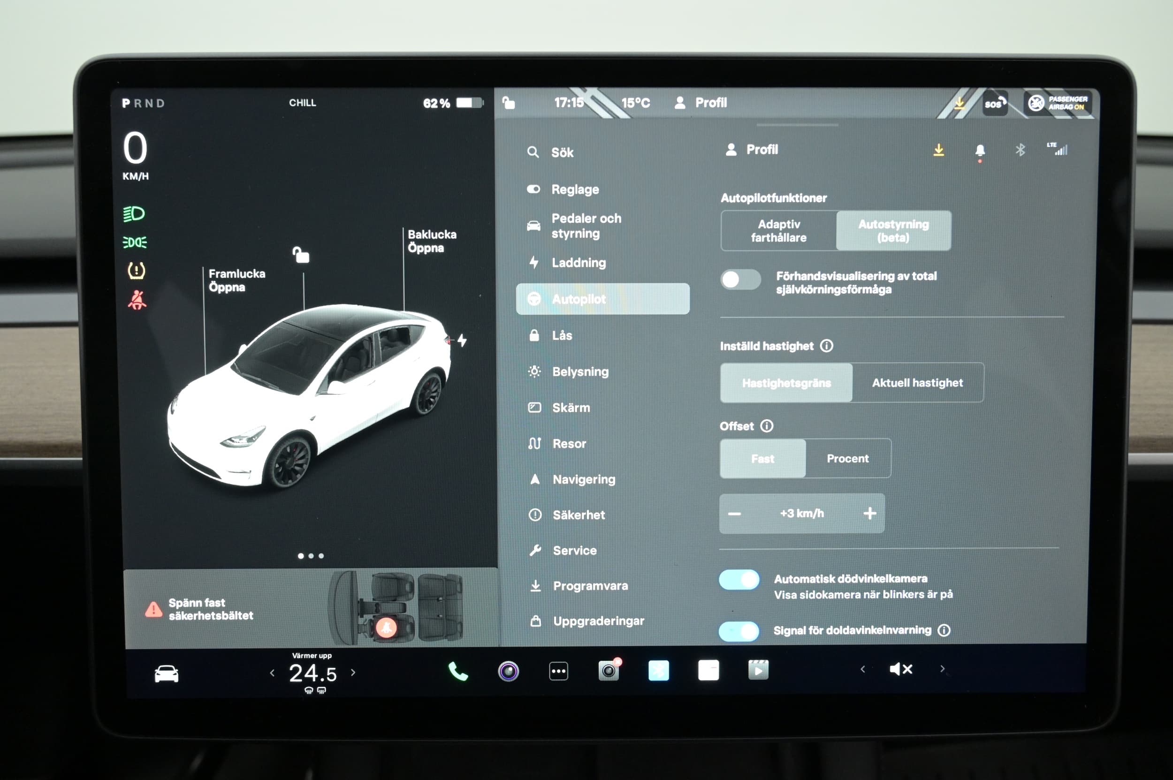Click the Sök search field

[563, 153]
